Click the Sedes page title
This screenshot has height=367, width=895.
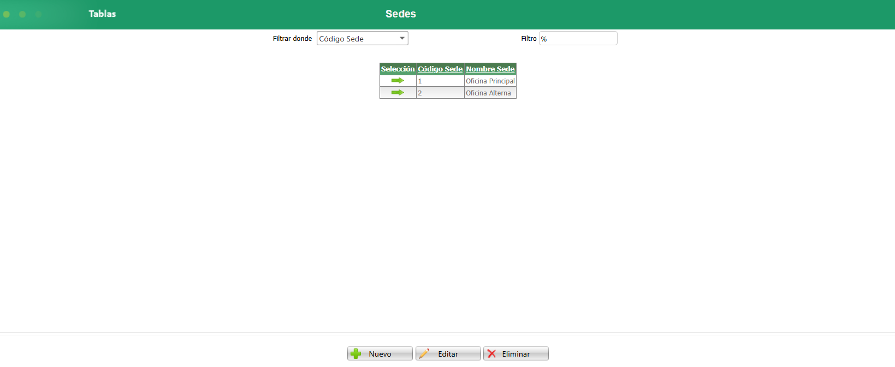pos(401,14)
